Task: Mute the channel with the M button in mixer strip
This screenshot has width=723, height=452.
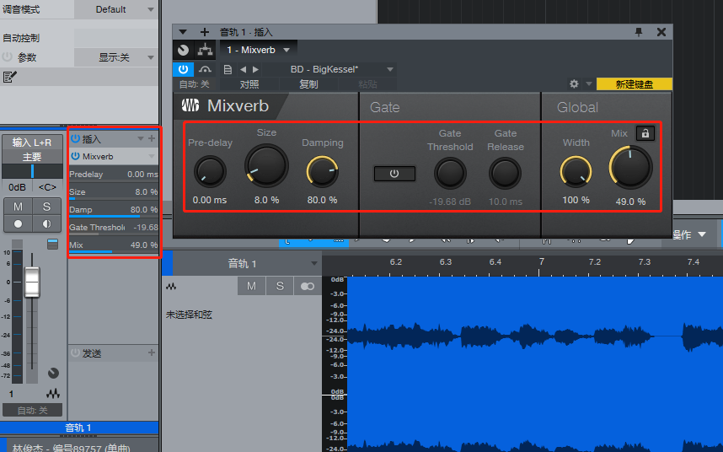Action: tap(18, 207)
